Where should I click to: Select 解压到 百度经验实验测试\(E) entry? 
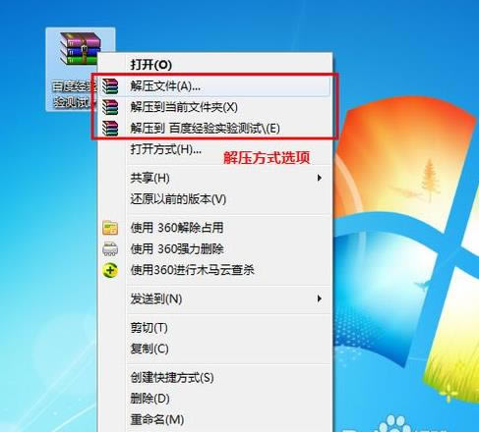(x=214, y=128)
